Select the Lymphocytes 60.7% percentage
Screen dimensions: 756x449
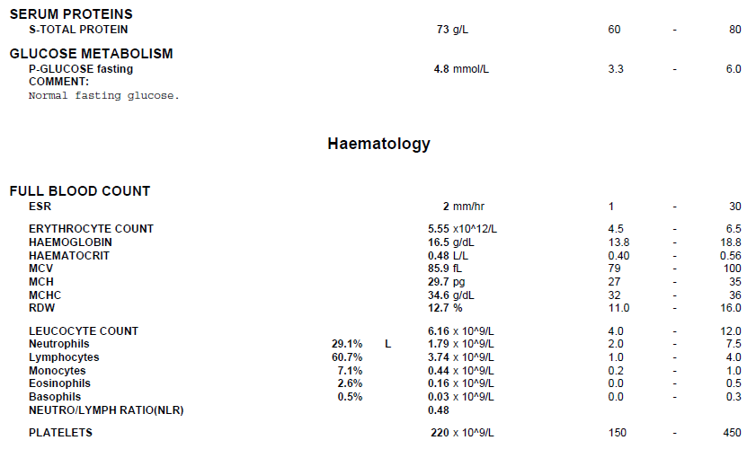[347, 358]
